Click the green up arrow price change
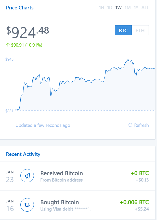The height and width of the screenshot is (220, 157). coord(8,45)
